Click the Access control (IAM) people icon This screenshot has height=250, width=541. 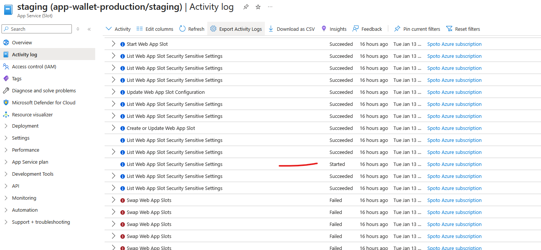coord(6,66)
